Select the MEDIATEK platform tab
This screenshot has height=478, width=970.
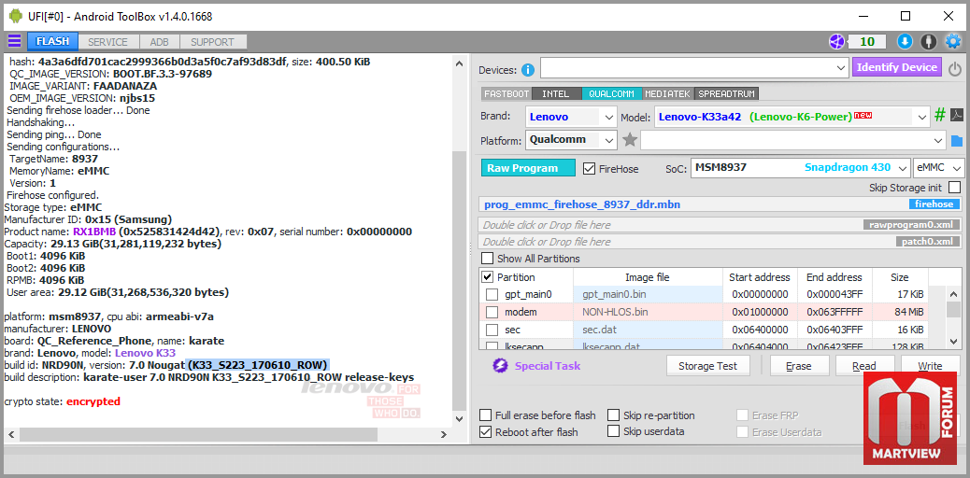tap(668, 94)
